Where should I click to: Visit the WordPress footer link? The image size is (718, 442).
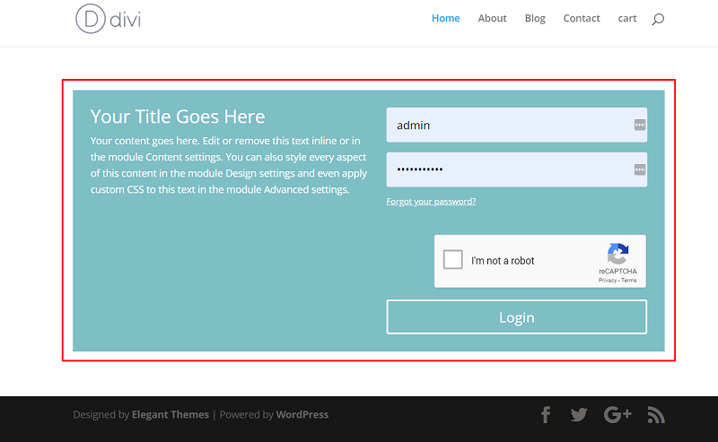[x=302, y=414]
